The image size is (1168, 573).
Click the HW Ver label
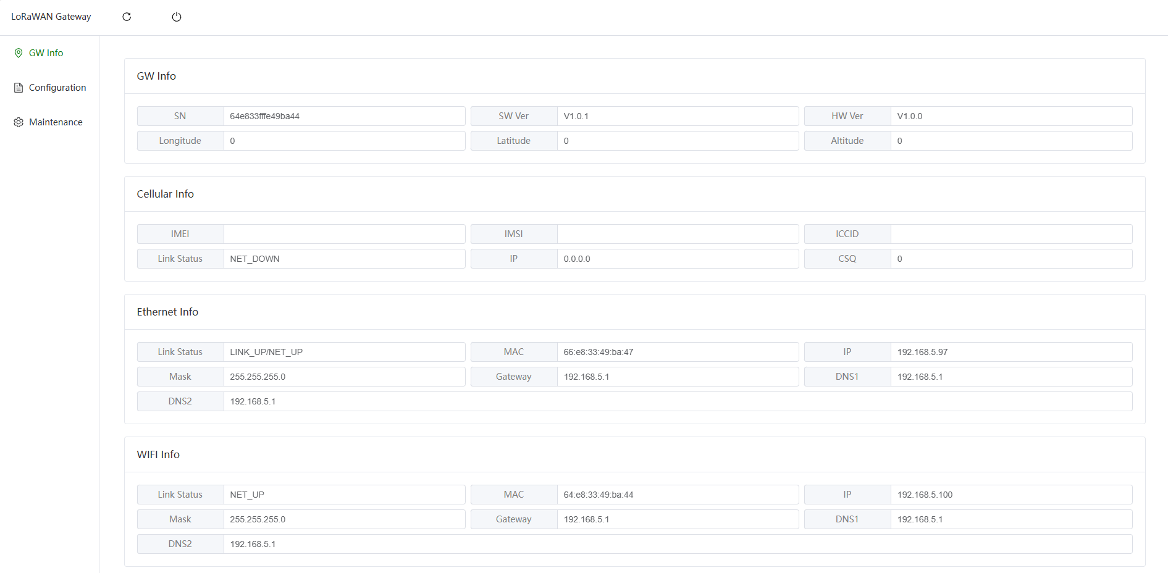pos(847,116)
